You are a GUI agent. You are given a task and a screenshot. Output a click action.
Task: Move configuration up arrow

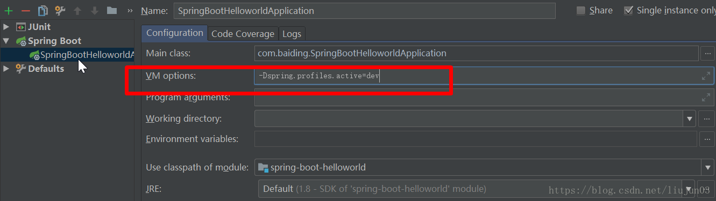pyautogui.click(x=77, y=11)
